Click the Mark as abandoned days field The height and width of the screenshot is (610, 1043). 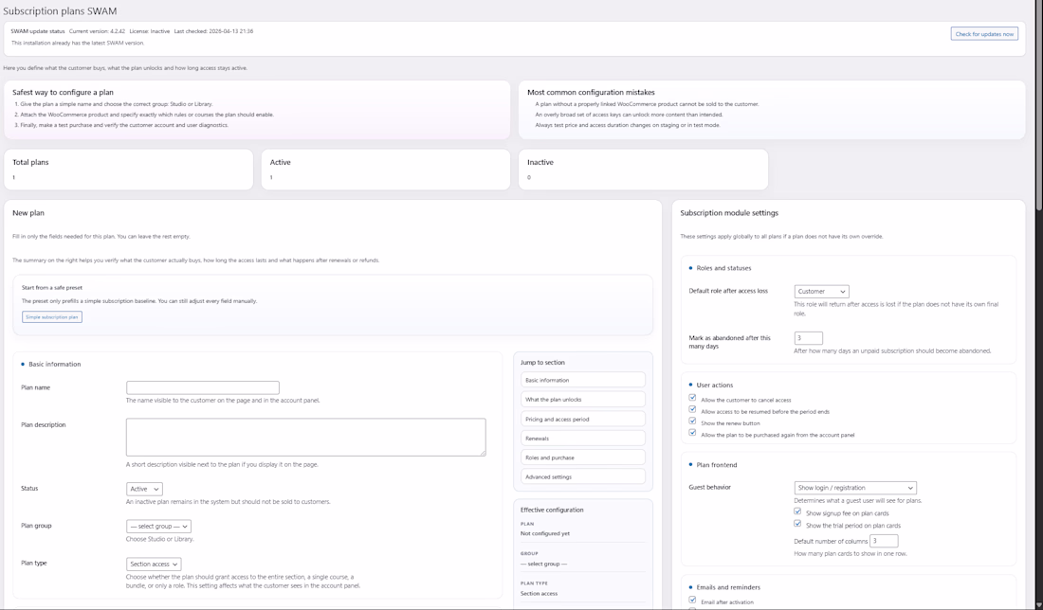coord(808,338)
